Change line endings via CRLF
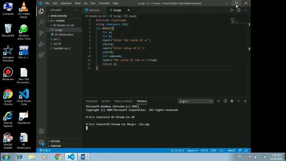 tap(214, 150)
